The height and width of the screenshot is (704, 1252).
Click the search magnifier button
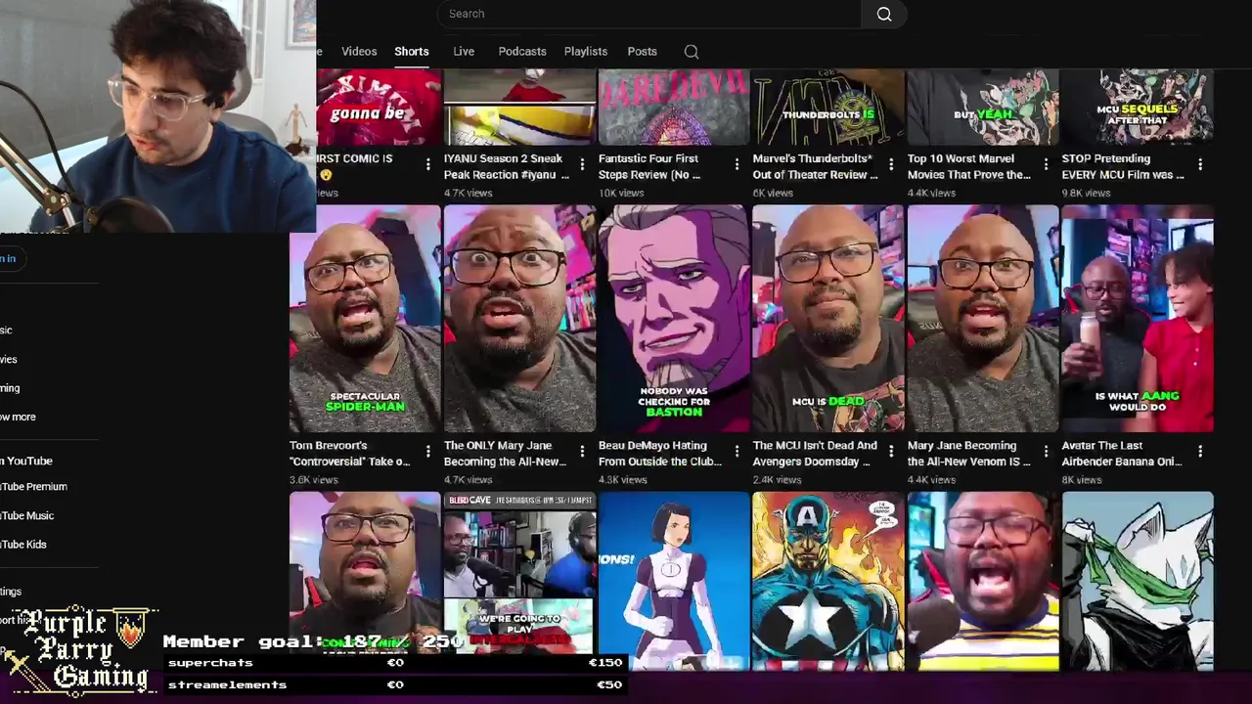click(x=884, y=14)
